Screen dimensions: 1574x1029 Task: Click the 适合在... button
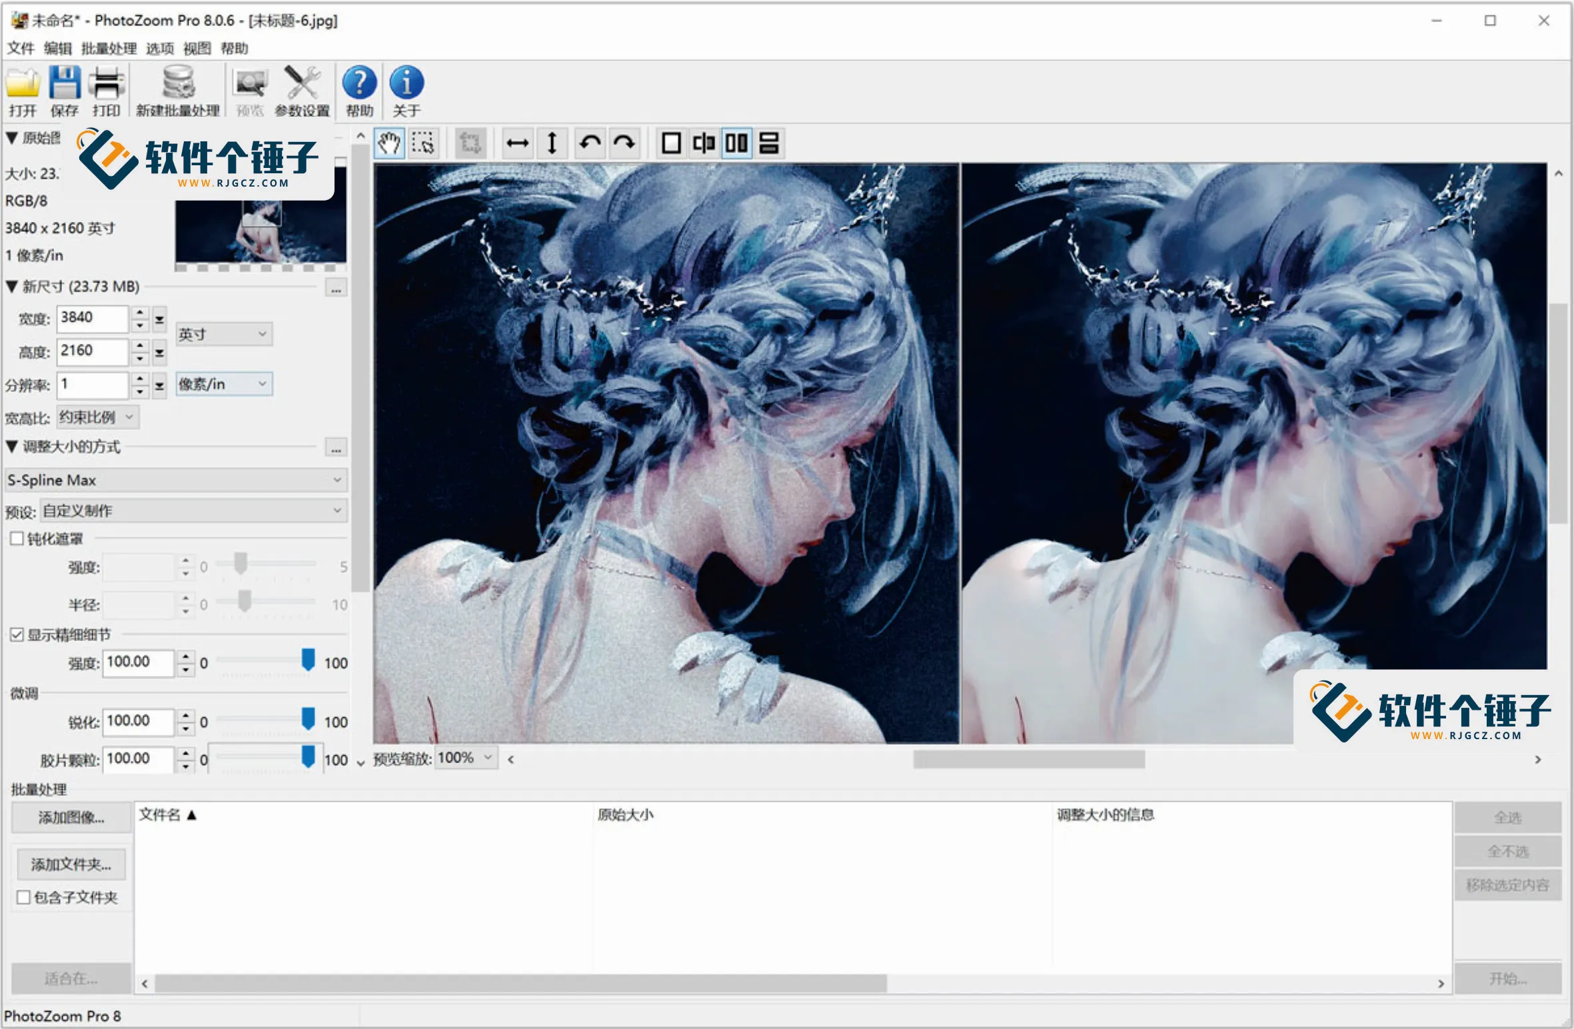(x=71, y=978)
